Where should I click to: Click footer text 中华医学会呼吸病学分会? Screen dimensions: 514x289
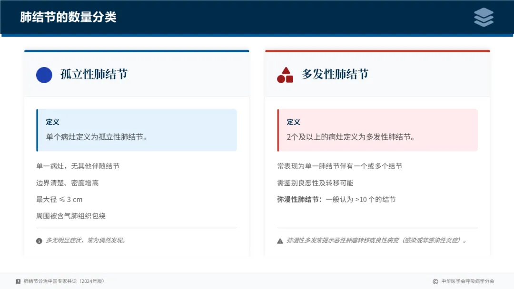pos(468,281)
